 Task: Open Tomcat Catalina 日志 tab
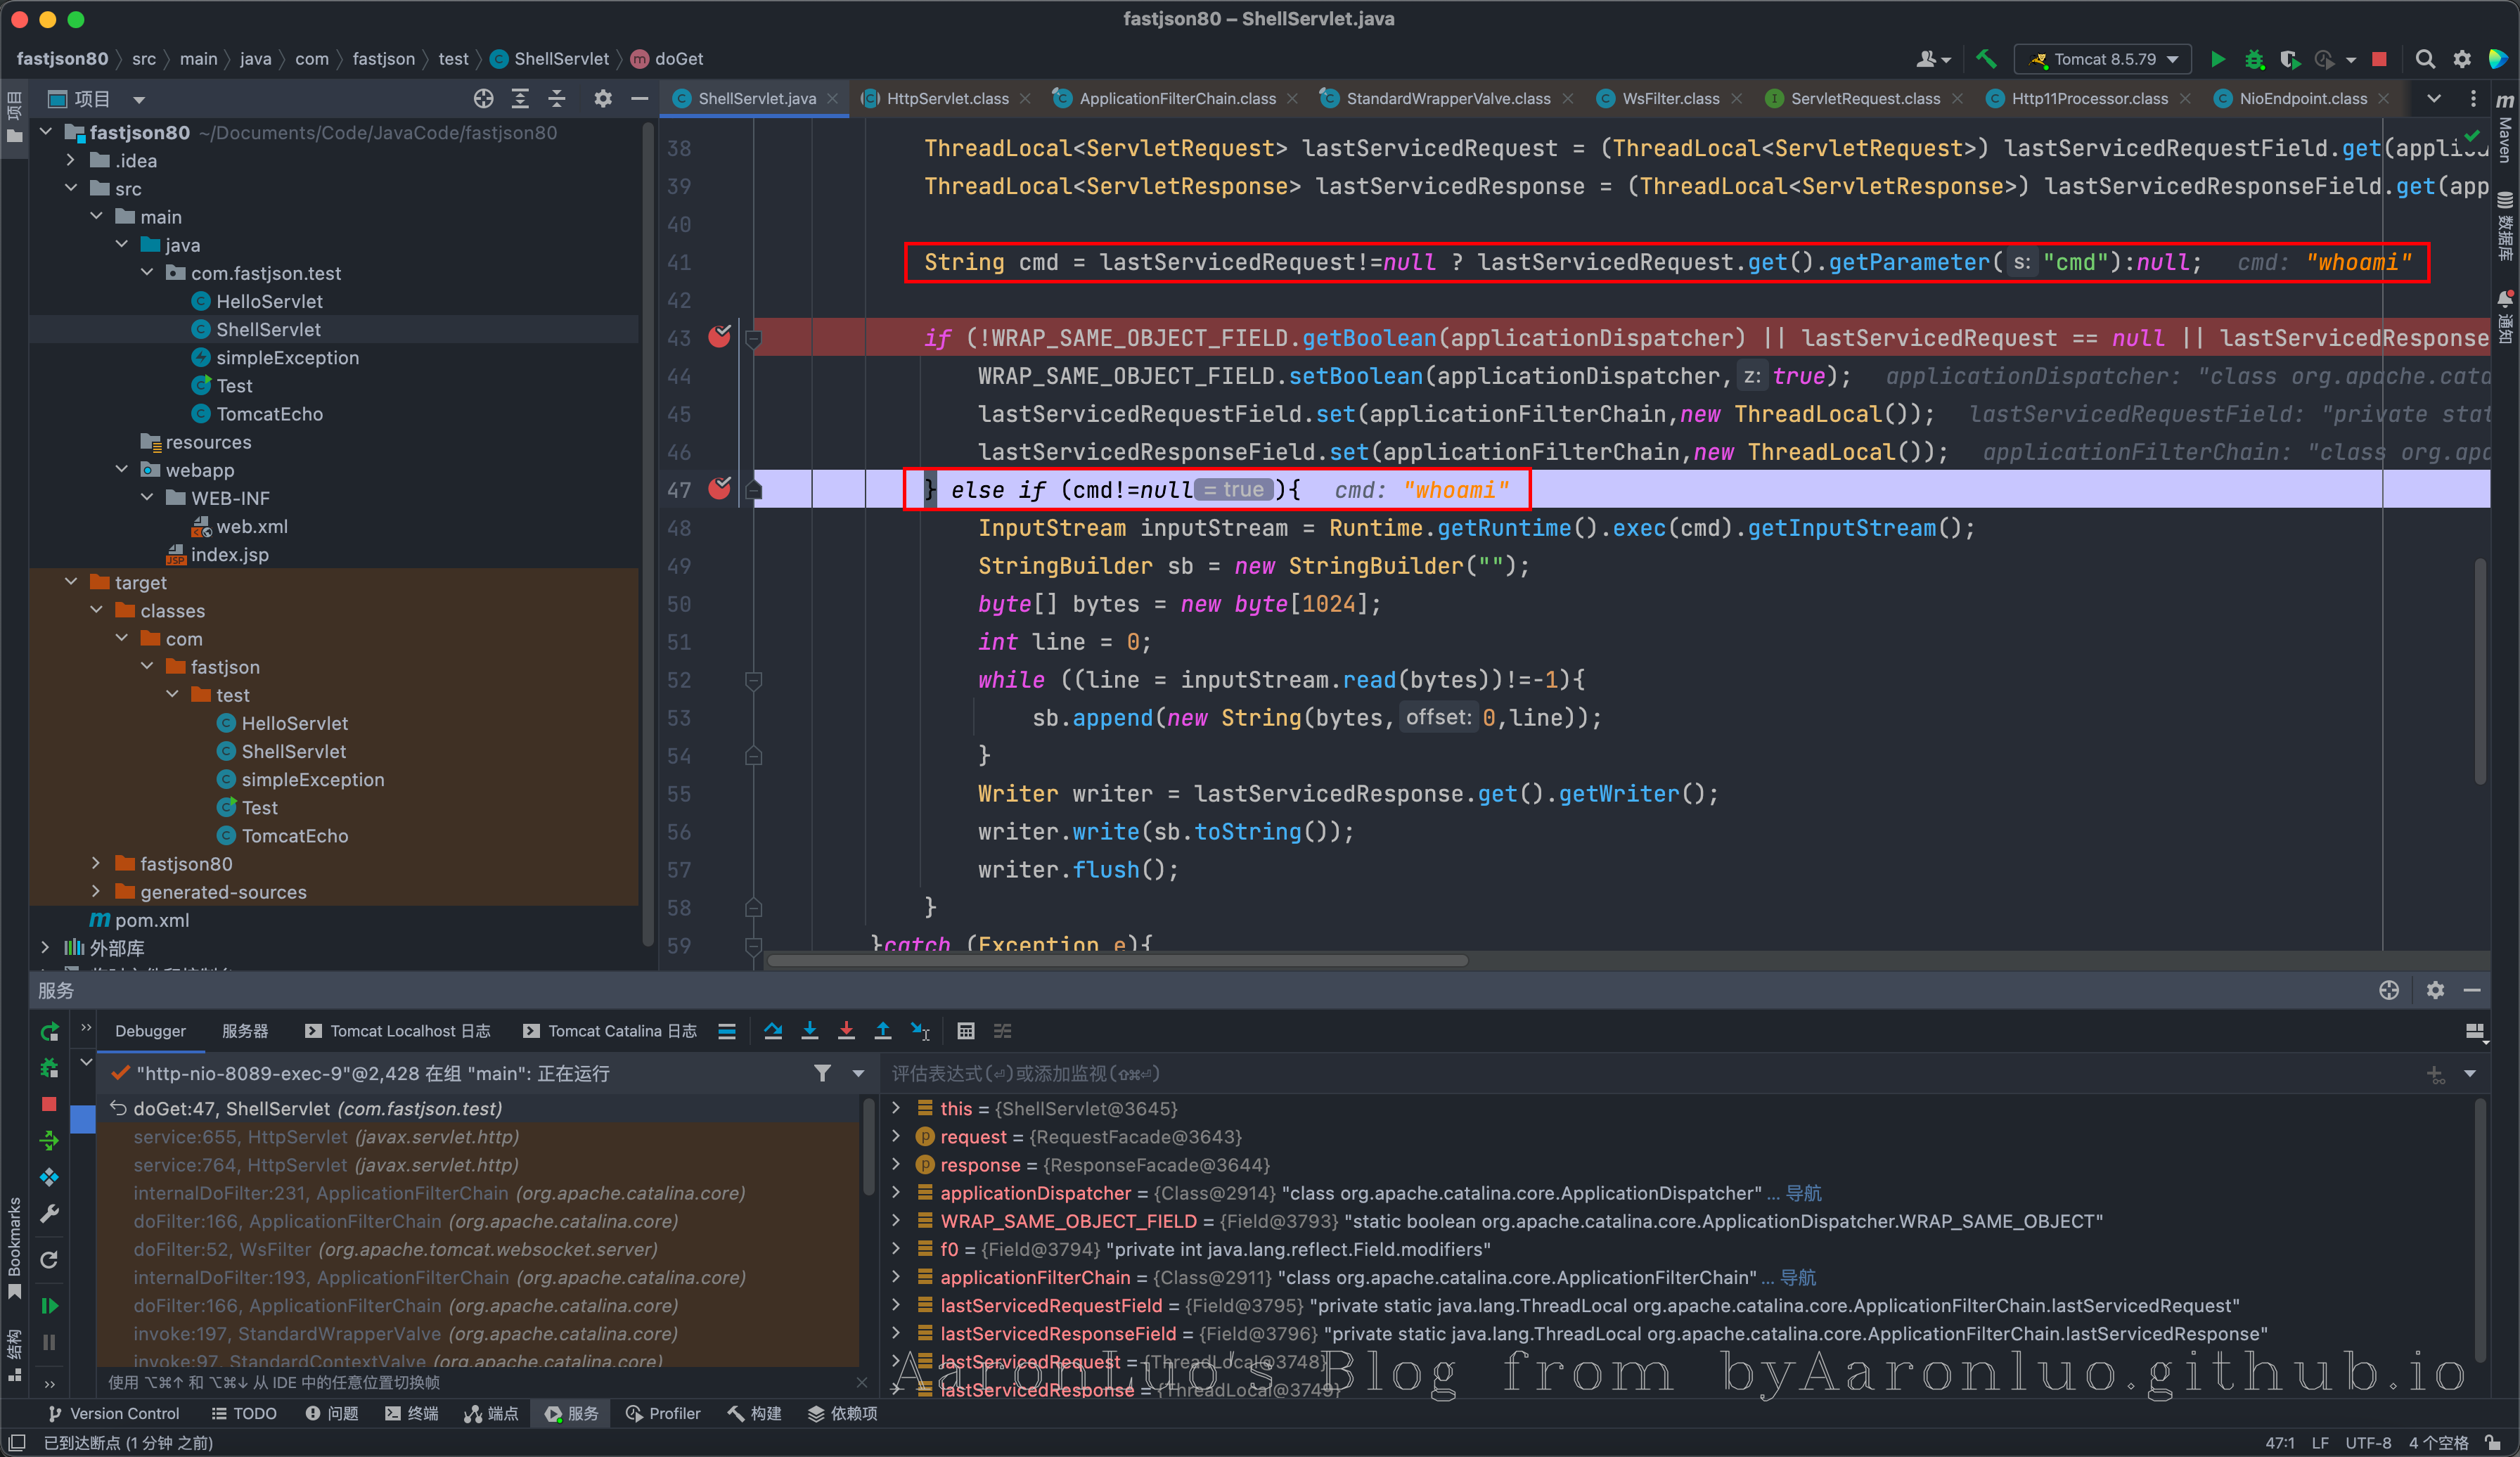point(610,1031)
